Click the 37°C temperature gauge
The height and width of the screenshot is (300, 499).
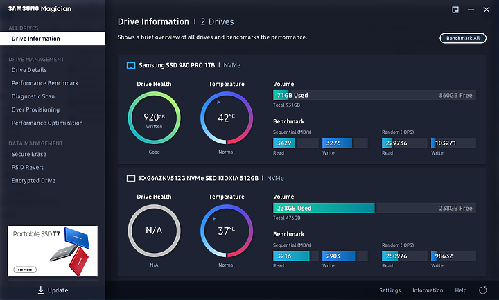click(227, 231)
